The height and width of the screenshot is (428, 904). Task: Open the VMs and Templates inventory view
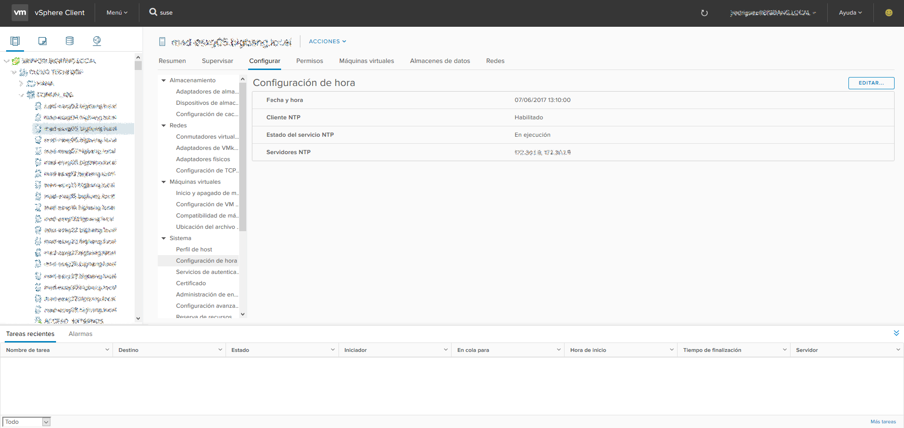(x=42, y=41)
